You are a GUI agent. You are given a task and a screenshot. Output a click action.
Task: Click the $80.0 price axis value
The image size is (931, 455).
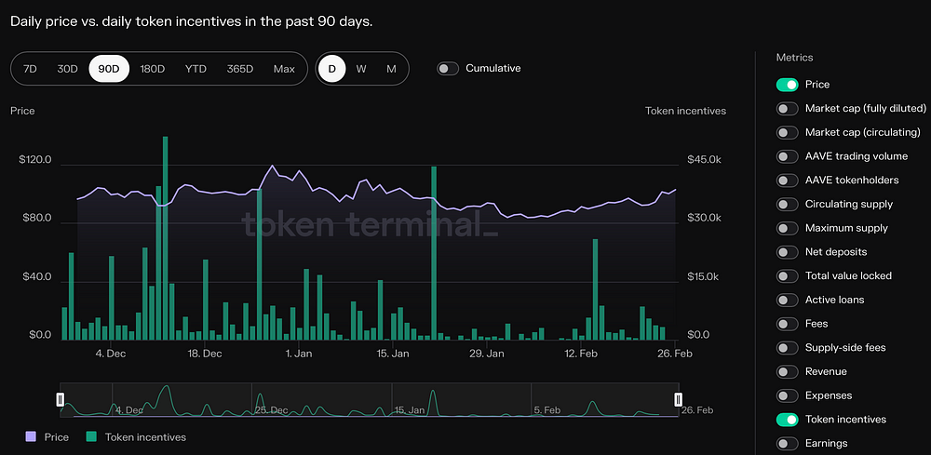click(x=37, y=219)
